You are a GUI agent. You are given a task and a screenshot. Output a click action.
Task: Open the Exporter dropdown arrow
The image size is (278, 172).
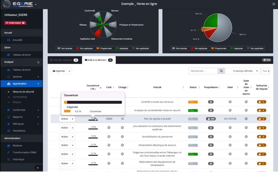pyautogui.click(x=69, y=71)
